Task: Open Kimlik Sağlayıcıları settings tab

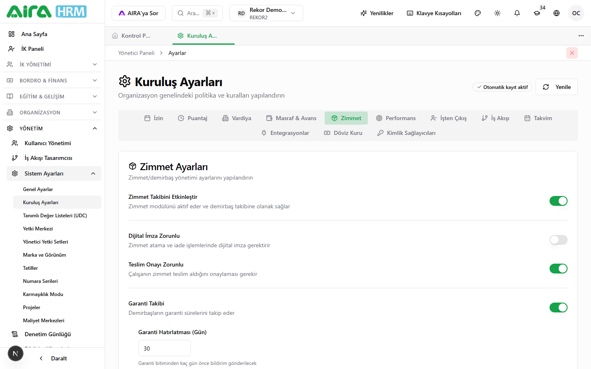Action: [x=406, y=133]
